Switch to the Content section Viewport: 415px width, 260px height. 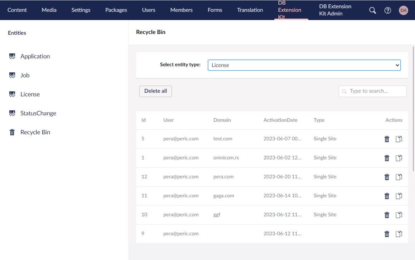point(17,10)
